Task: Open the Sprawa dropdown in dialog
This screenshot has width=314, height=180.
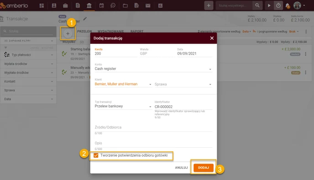Action: pos(183,84)
